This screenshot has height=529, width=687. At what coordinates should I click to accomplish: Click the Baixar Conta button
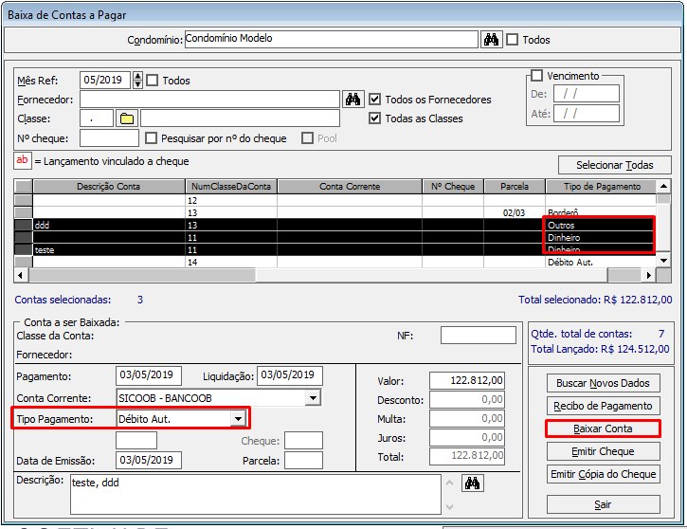pos(603,429)
